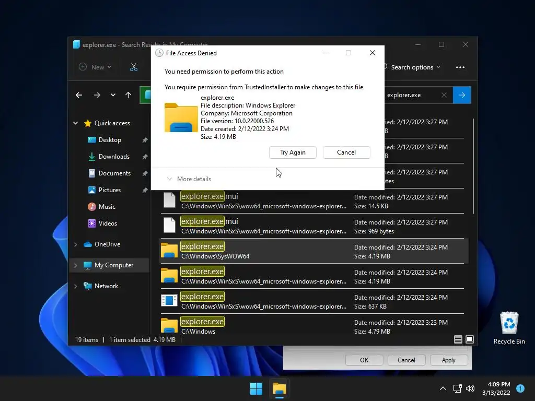Click Try Again in the dialog
Screen dimensions: 535x401
[x=293, y=152]
